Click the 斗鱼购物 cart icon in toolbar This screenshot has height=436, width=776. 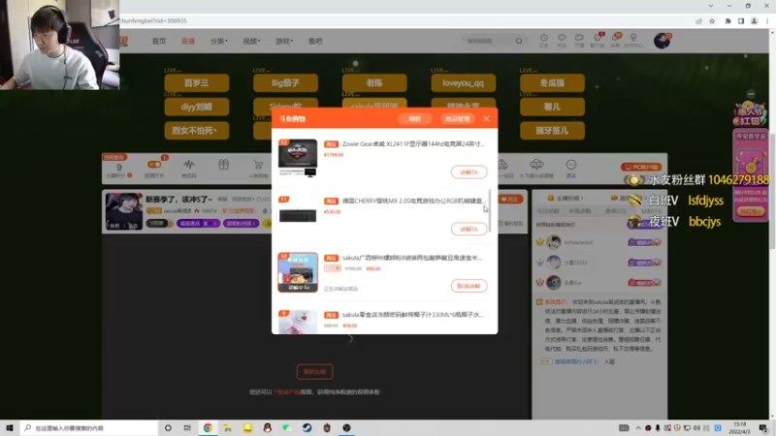click(258, 165)
